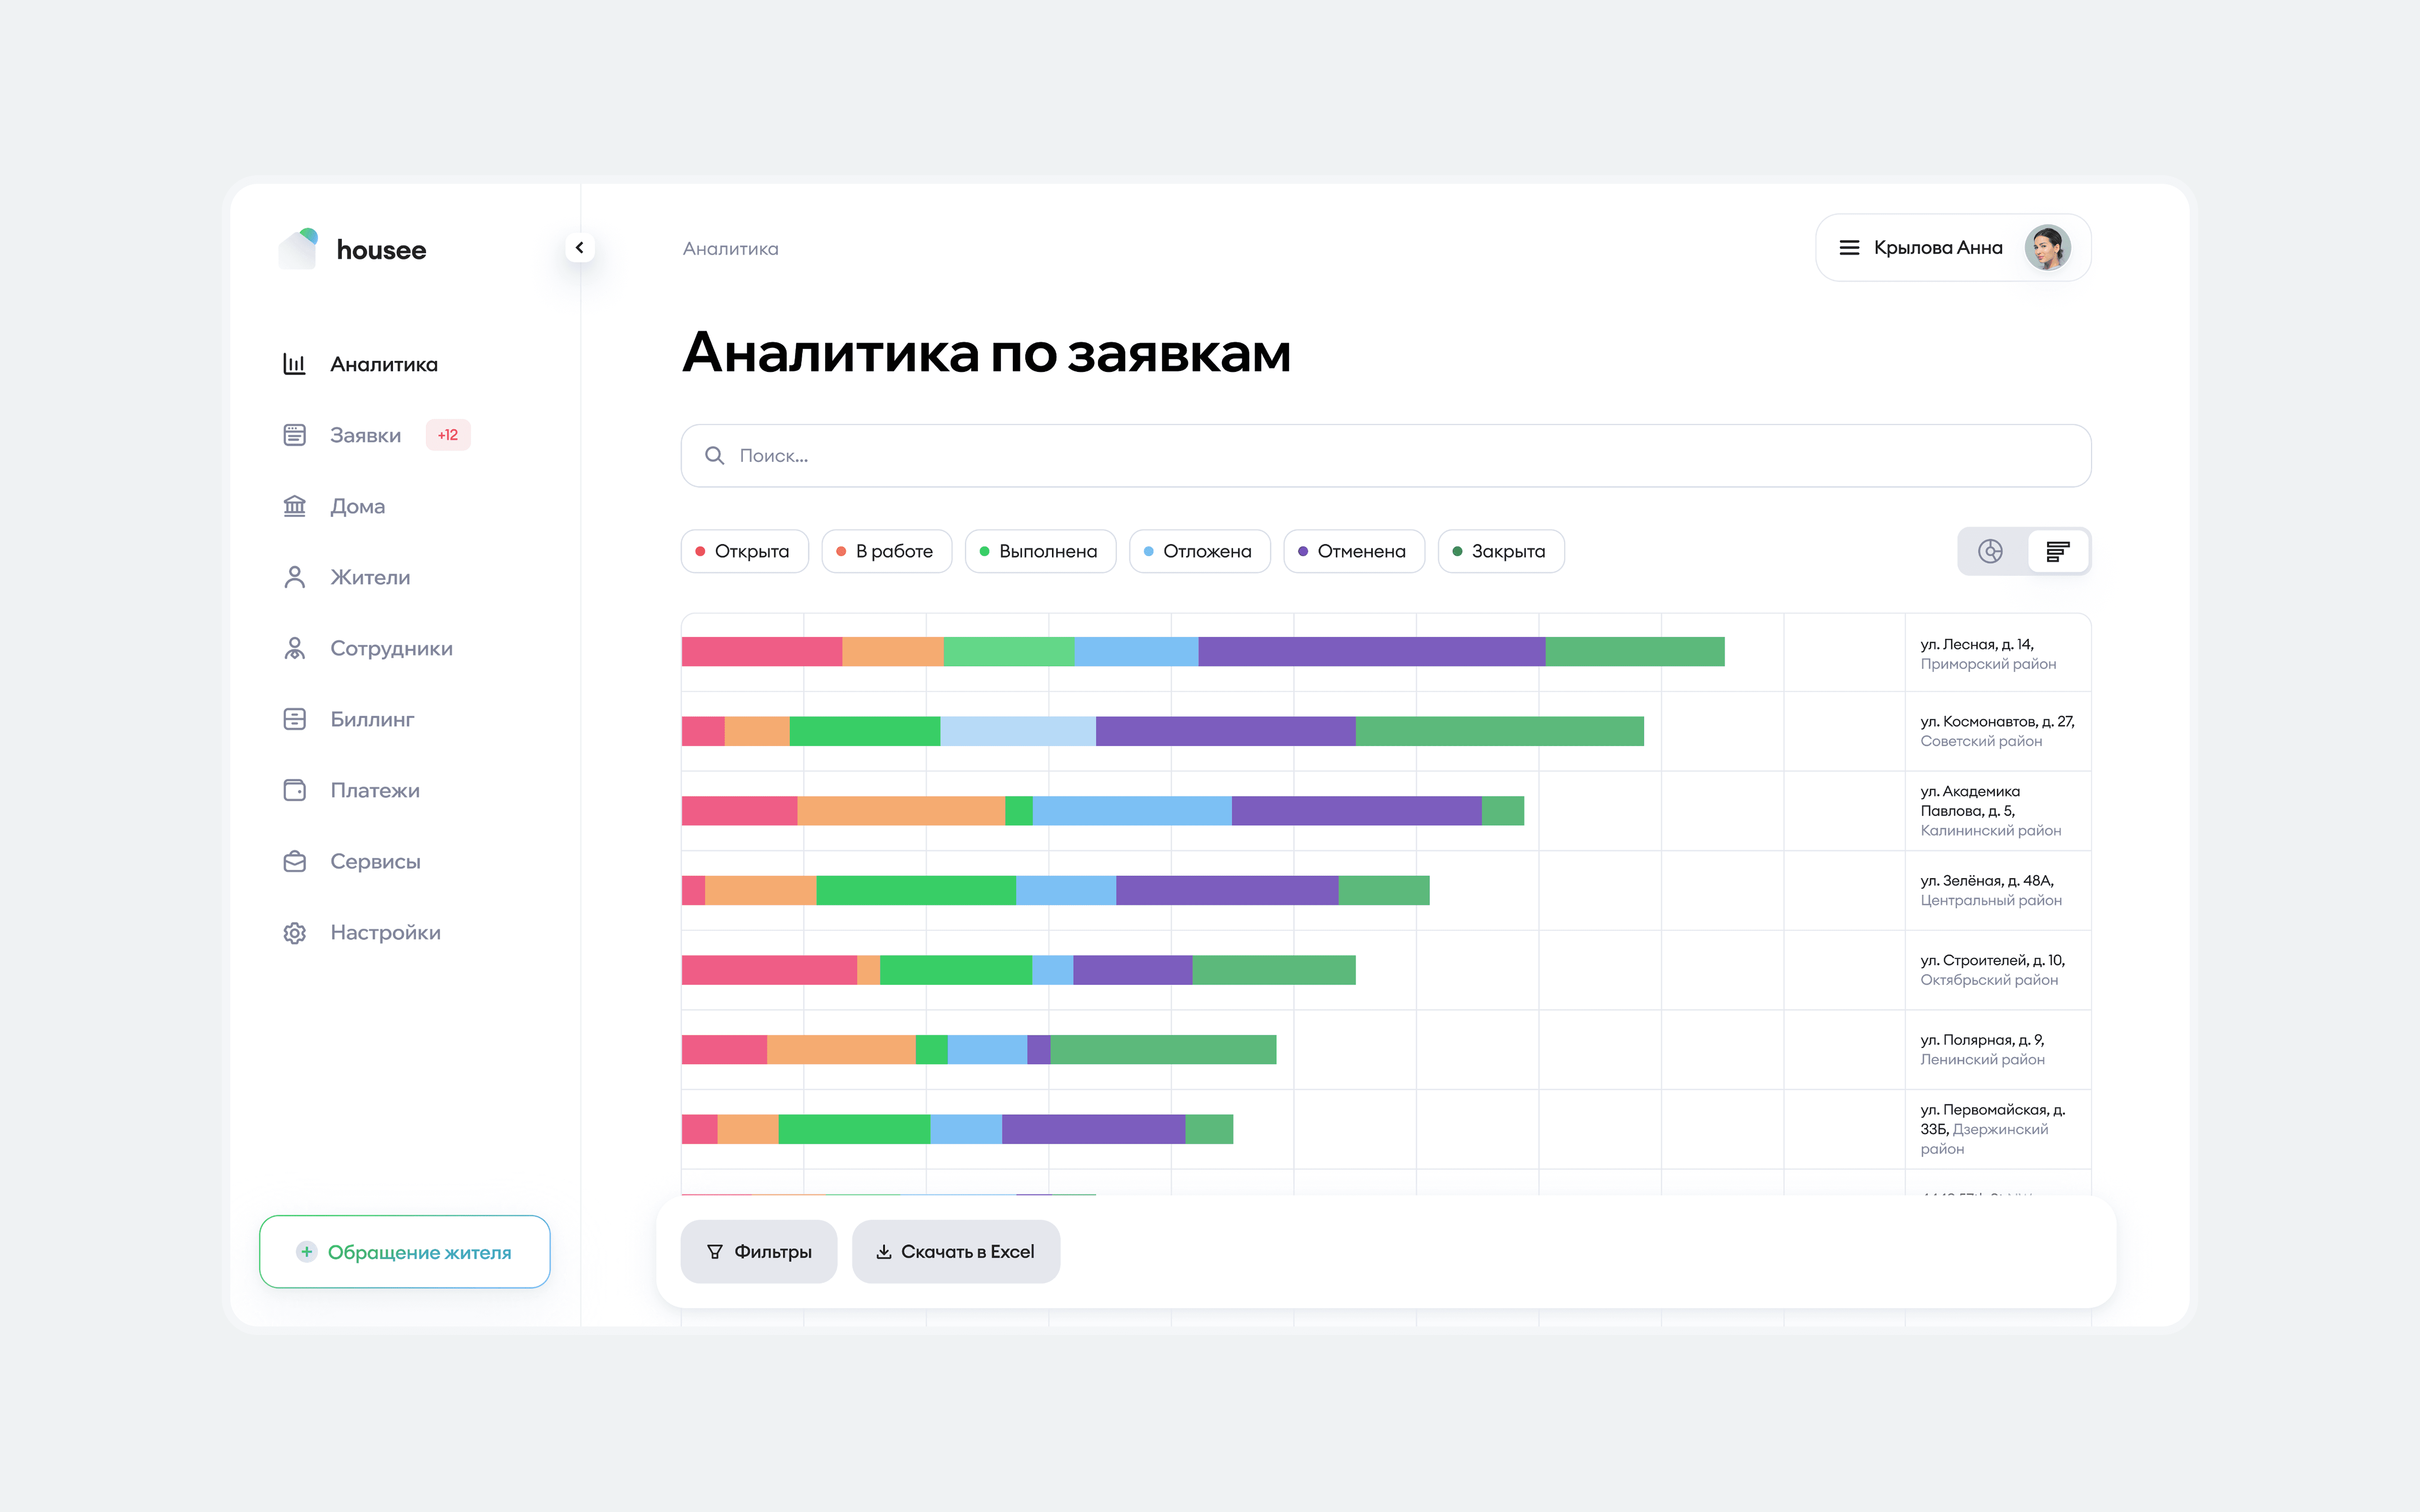Viewport: 2420px width, 1512px height.
Task: Click the Дома building icon
Action: [294, 506]
